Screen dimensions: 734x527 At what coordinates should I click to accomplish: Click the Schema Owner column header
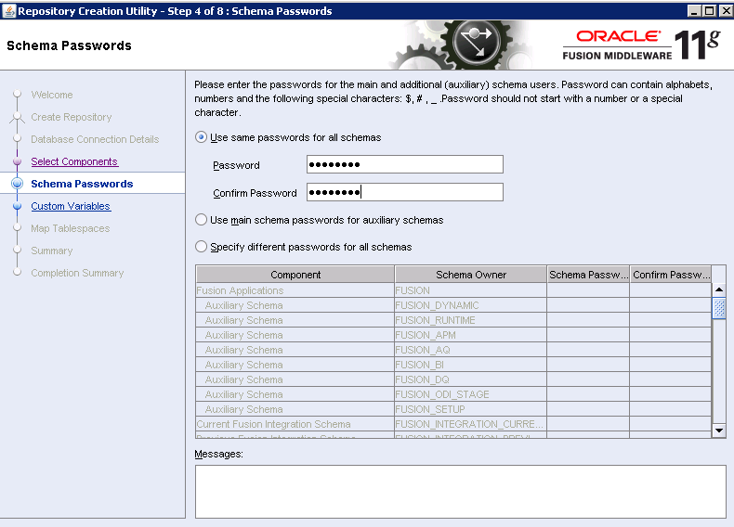(471, 275)
